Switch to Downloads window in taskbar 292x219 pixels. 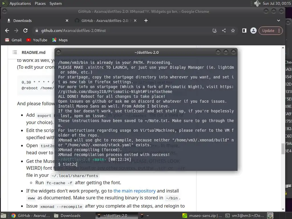pos(67,216)
